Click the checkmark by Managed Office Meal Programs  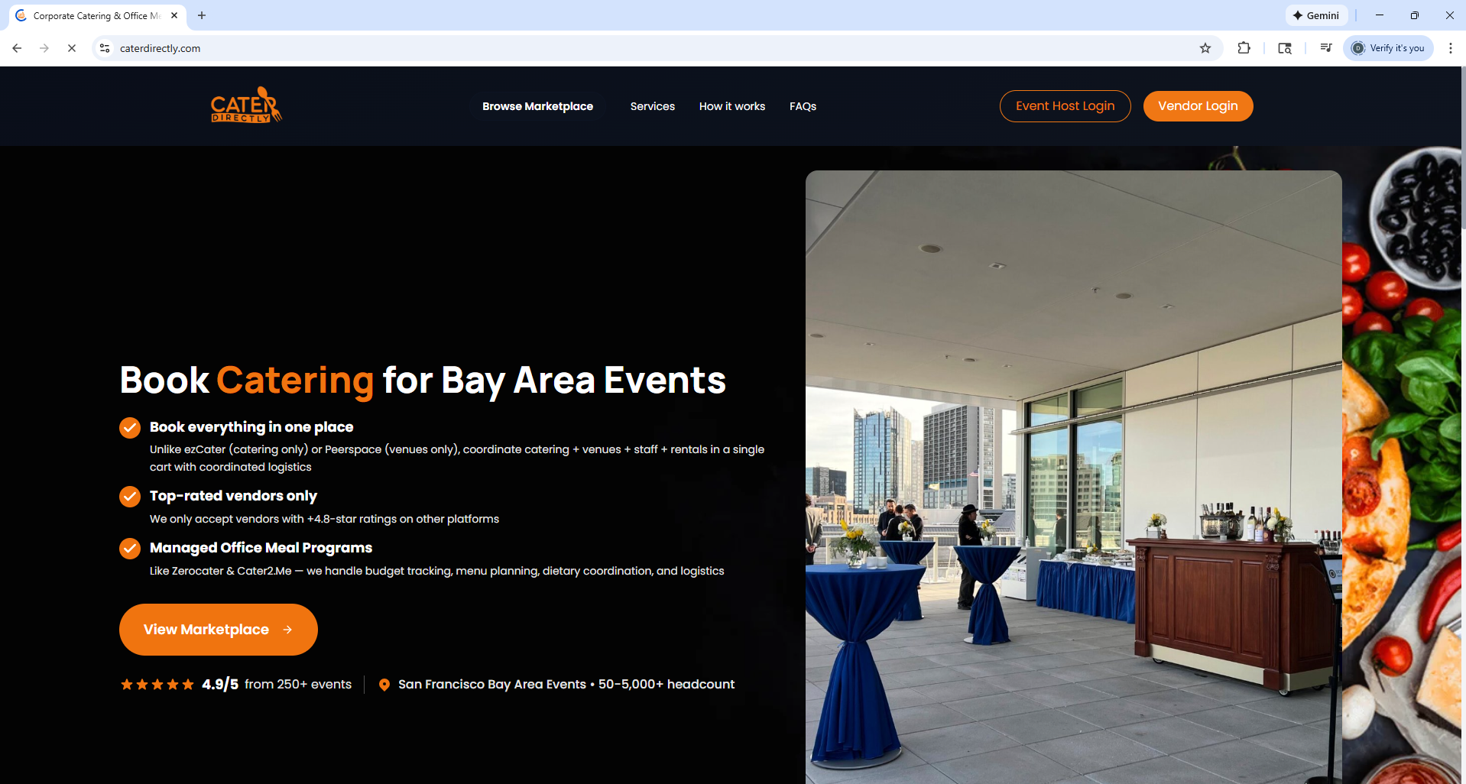pyautogui.click(x=130, y=549)
